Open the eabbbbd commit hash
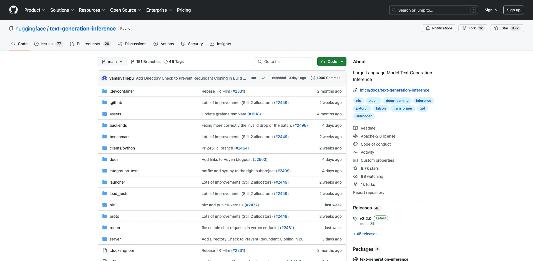This screenshot has height=261, width=533. click(x=279, y=78)
